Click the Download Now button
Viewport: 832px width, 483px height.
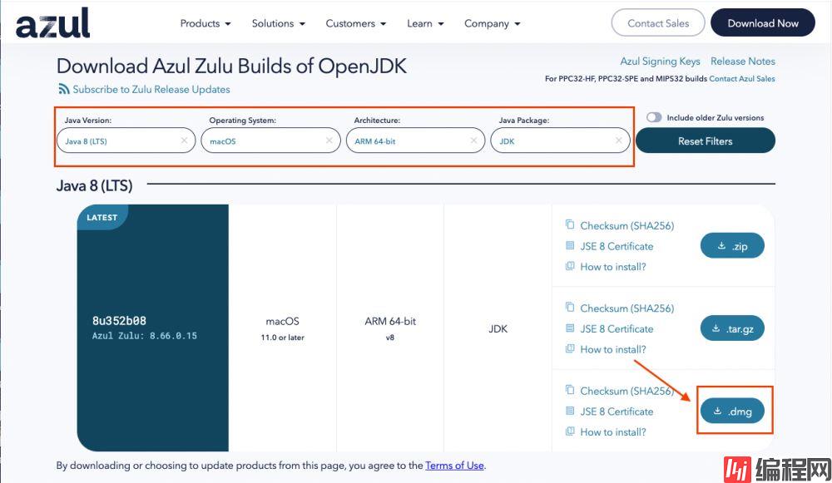762,23
